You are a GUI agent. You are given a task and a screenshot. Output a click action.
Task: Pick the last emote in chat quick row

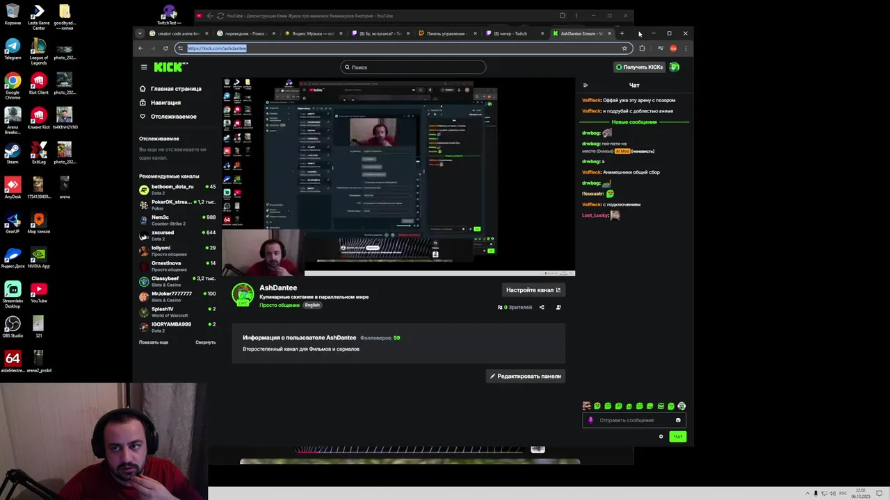point(681,406)
